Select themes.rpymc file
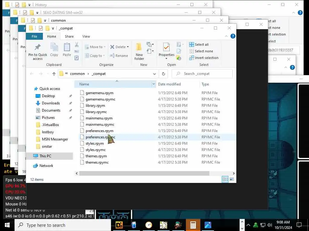This screenshot has height=231, width=309. (x=97, y=162)
